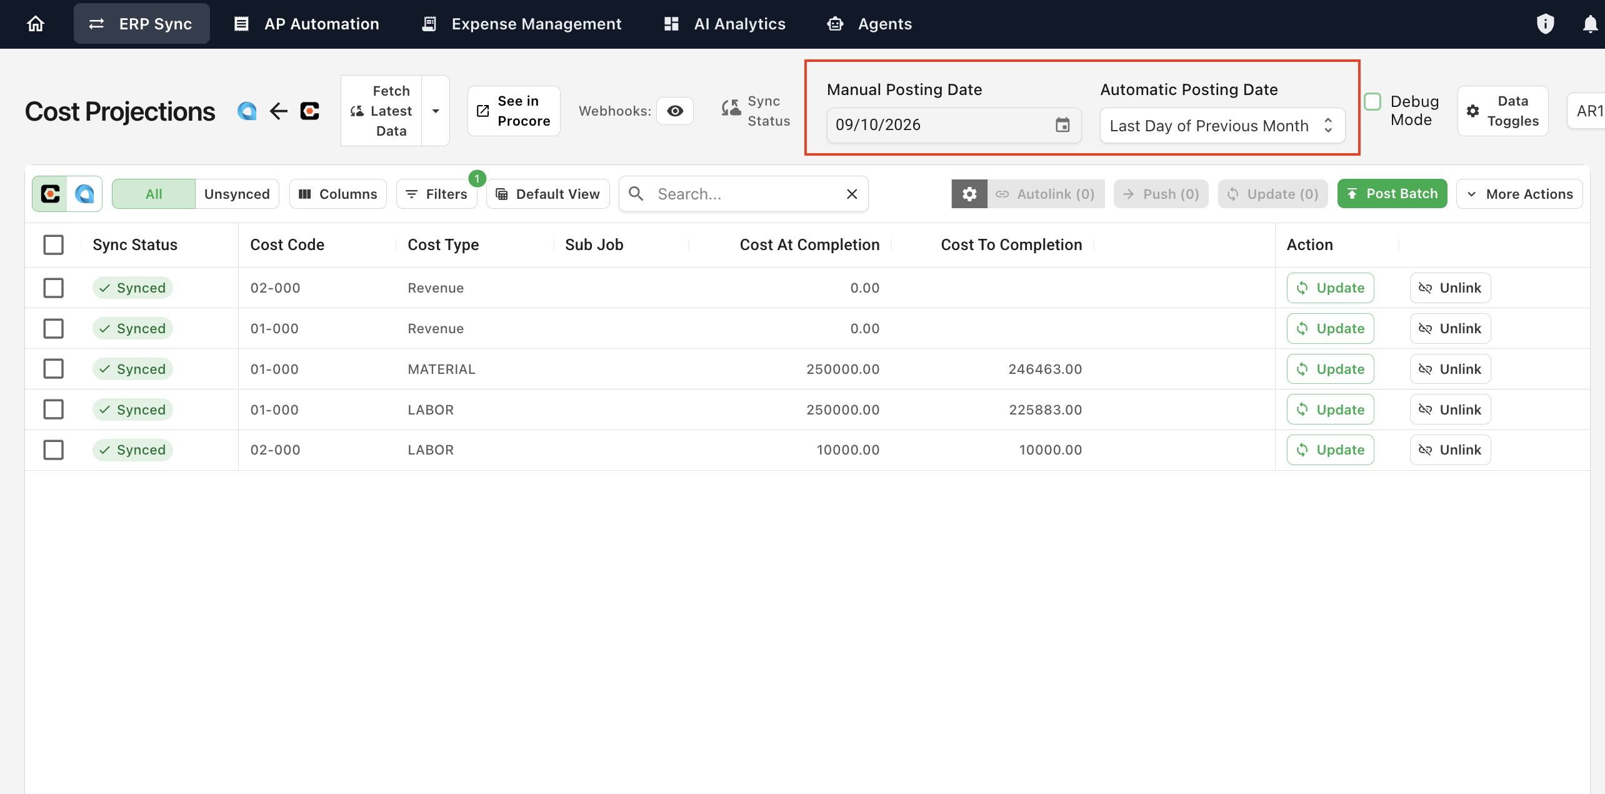Open Sync Status
This screenshot has width=1605, height=794.
coord(756,111)
